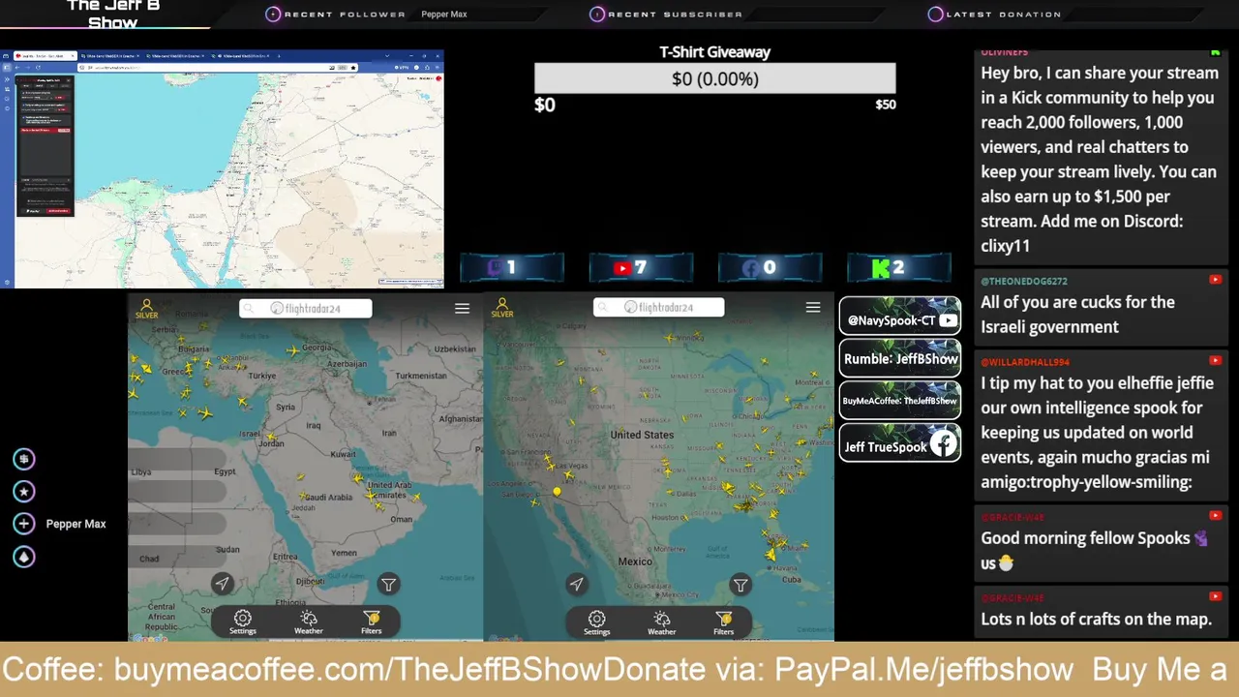The image size is (1239, 697).
Task: Tap the round funnel button on United States map
Action: (x=740, y=584)
